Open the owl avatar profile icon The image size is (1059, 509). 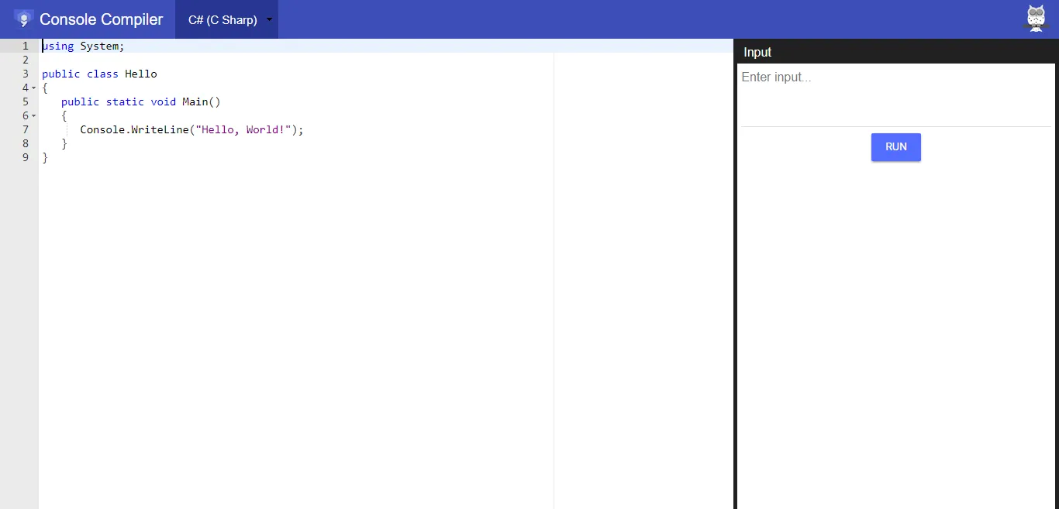1036,19
